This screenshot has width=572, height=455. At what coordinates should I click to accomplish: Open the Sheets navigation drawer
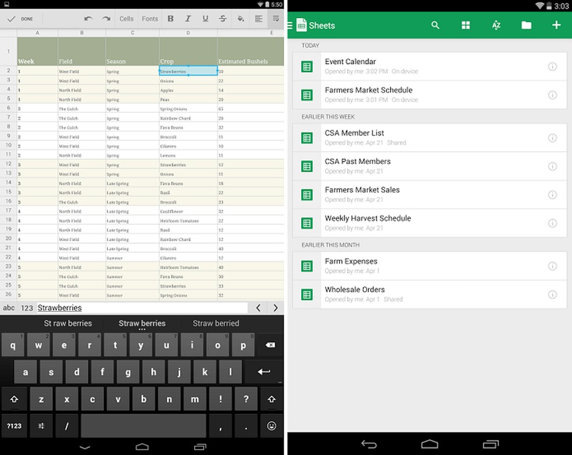point(289,25)
